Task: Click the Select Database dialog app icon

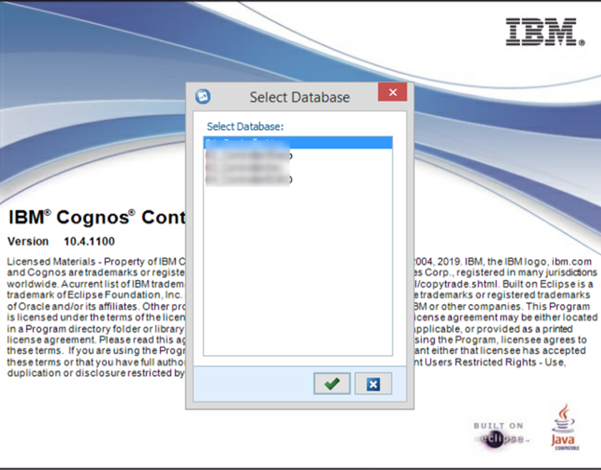Action: 203,96
